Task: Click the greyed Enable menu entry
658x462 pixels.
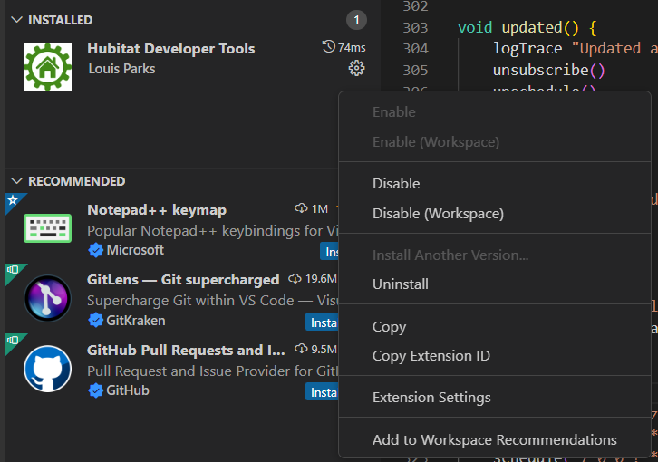Action: tap(494, 112)
